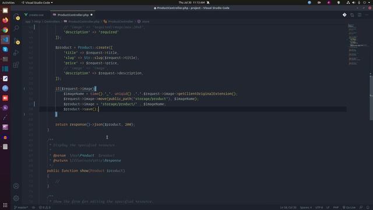Click the Http breadcrumb segment
The height and width of the screenshot is (210, 373).
click(37, 22)
